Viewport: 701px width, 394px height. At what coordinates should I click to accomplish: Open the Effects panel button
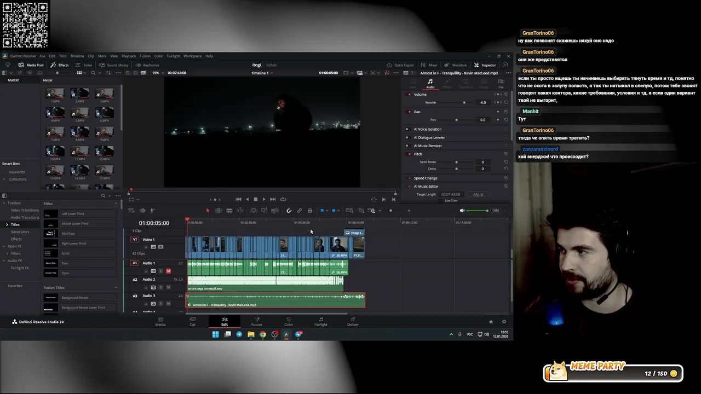pyautogui.click(x=60, y=65)
